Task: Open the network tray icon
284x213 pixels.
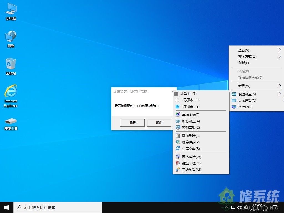Action: pos(233,207)
